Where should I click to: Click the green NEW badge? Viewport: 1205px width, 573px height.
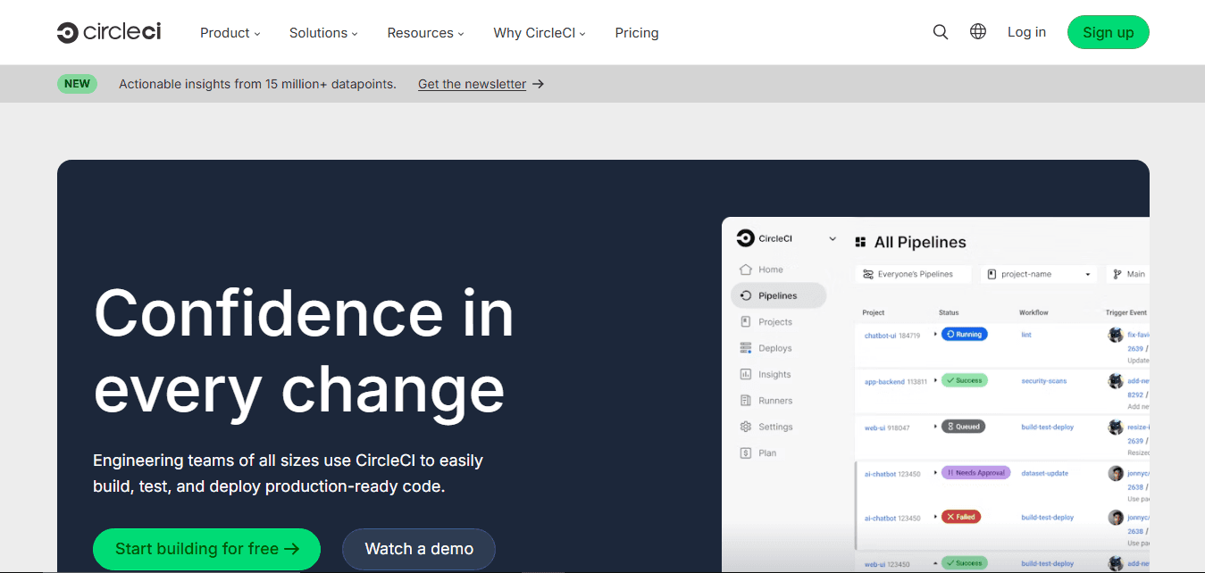(x=77, y=84)
